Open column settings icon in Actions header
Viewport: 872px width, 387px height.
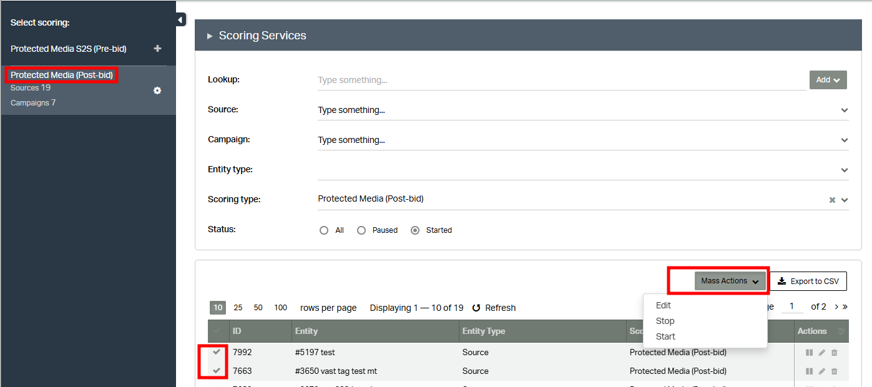(x=841, y=331)
